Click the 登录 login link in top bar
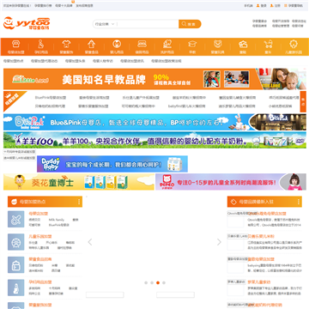Image resolution: width=309 pixels, height=309 pixels. point(264,5)
